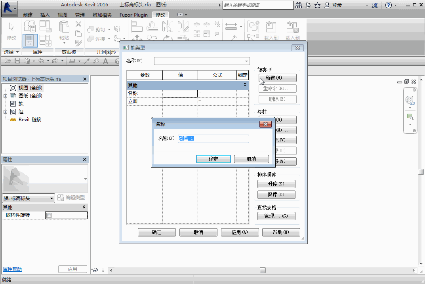Expand the 图纸 (全部) tree node
The image size is (425, 284).
pyautogui.click(x=6, y=96)
